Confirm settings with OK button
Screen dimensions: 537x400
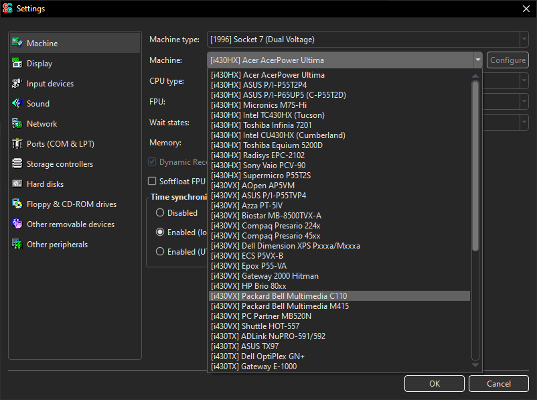click(x=435, y=383)
